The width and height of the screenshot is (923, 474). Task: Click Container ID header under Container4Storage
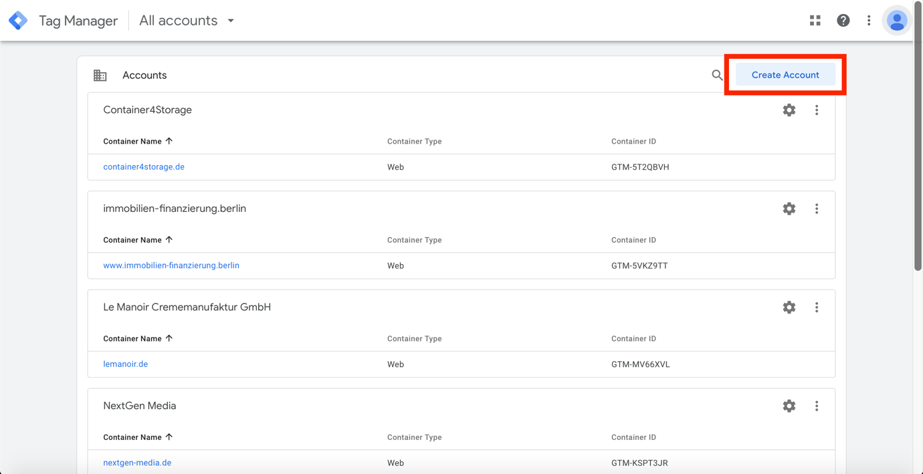633,141
